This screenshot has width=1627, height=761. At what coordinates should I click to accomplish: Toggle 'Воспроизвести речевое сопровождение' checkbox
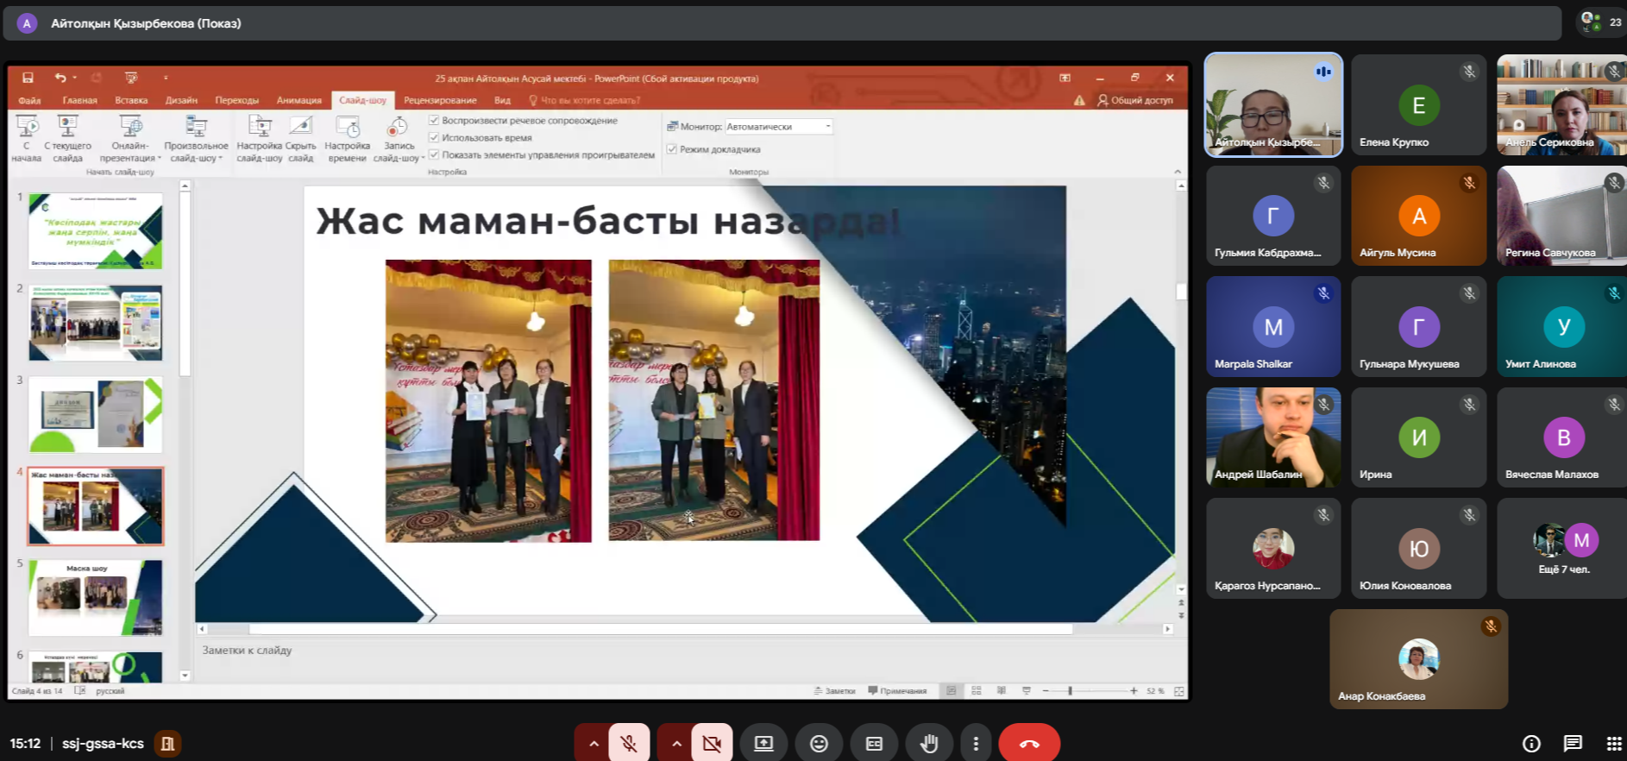(434, 121)
